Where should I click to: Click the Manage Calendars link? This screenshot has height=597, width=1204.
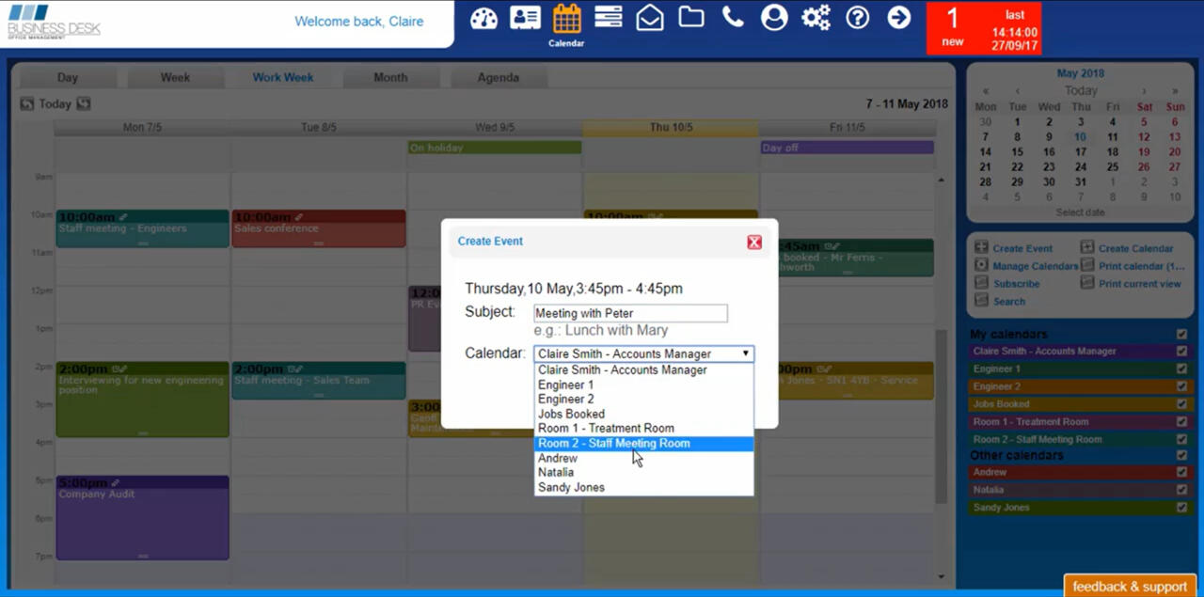(x=1035, y=266)
